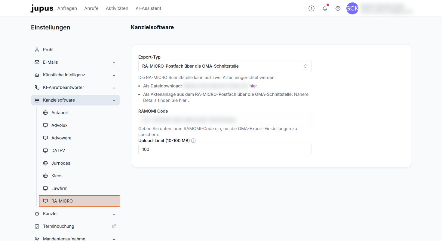Open the settings gear icon
The height and width of the screenshot is (241, 442).
[338, 8]
